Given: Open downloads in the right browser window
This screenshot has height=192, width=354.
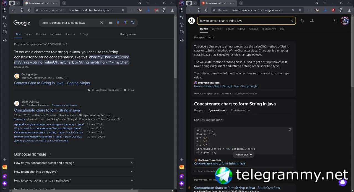Looking at the screenshot, I should [x=349, y=10].
